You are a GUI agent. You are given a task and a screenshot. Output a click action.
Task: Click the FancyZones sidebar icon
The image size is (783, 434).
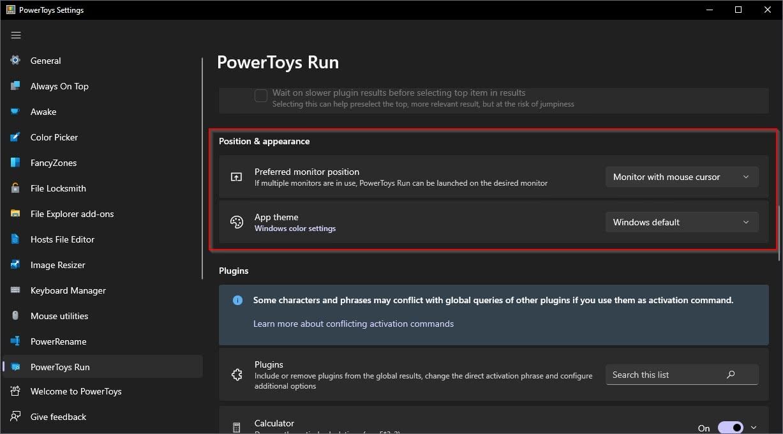15,163
